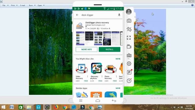The width and height of the screenshot is (195, 110).
Task: Click the account avatar in mirror sidebar
Action: (129, 12)
